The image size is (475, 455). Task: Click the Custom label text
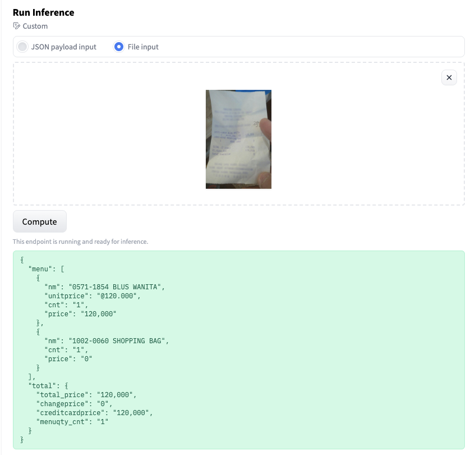coord(35,26)
